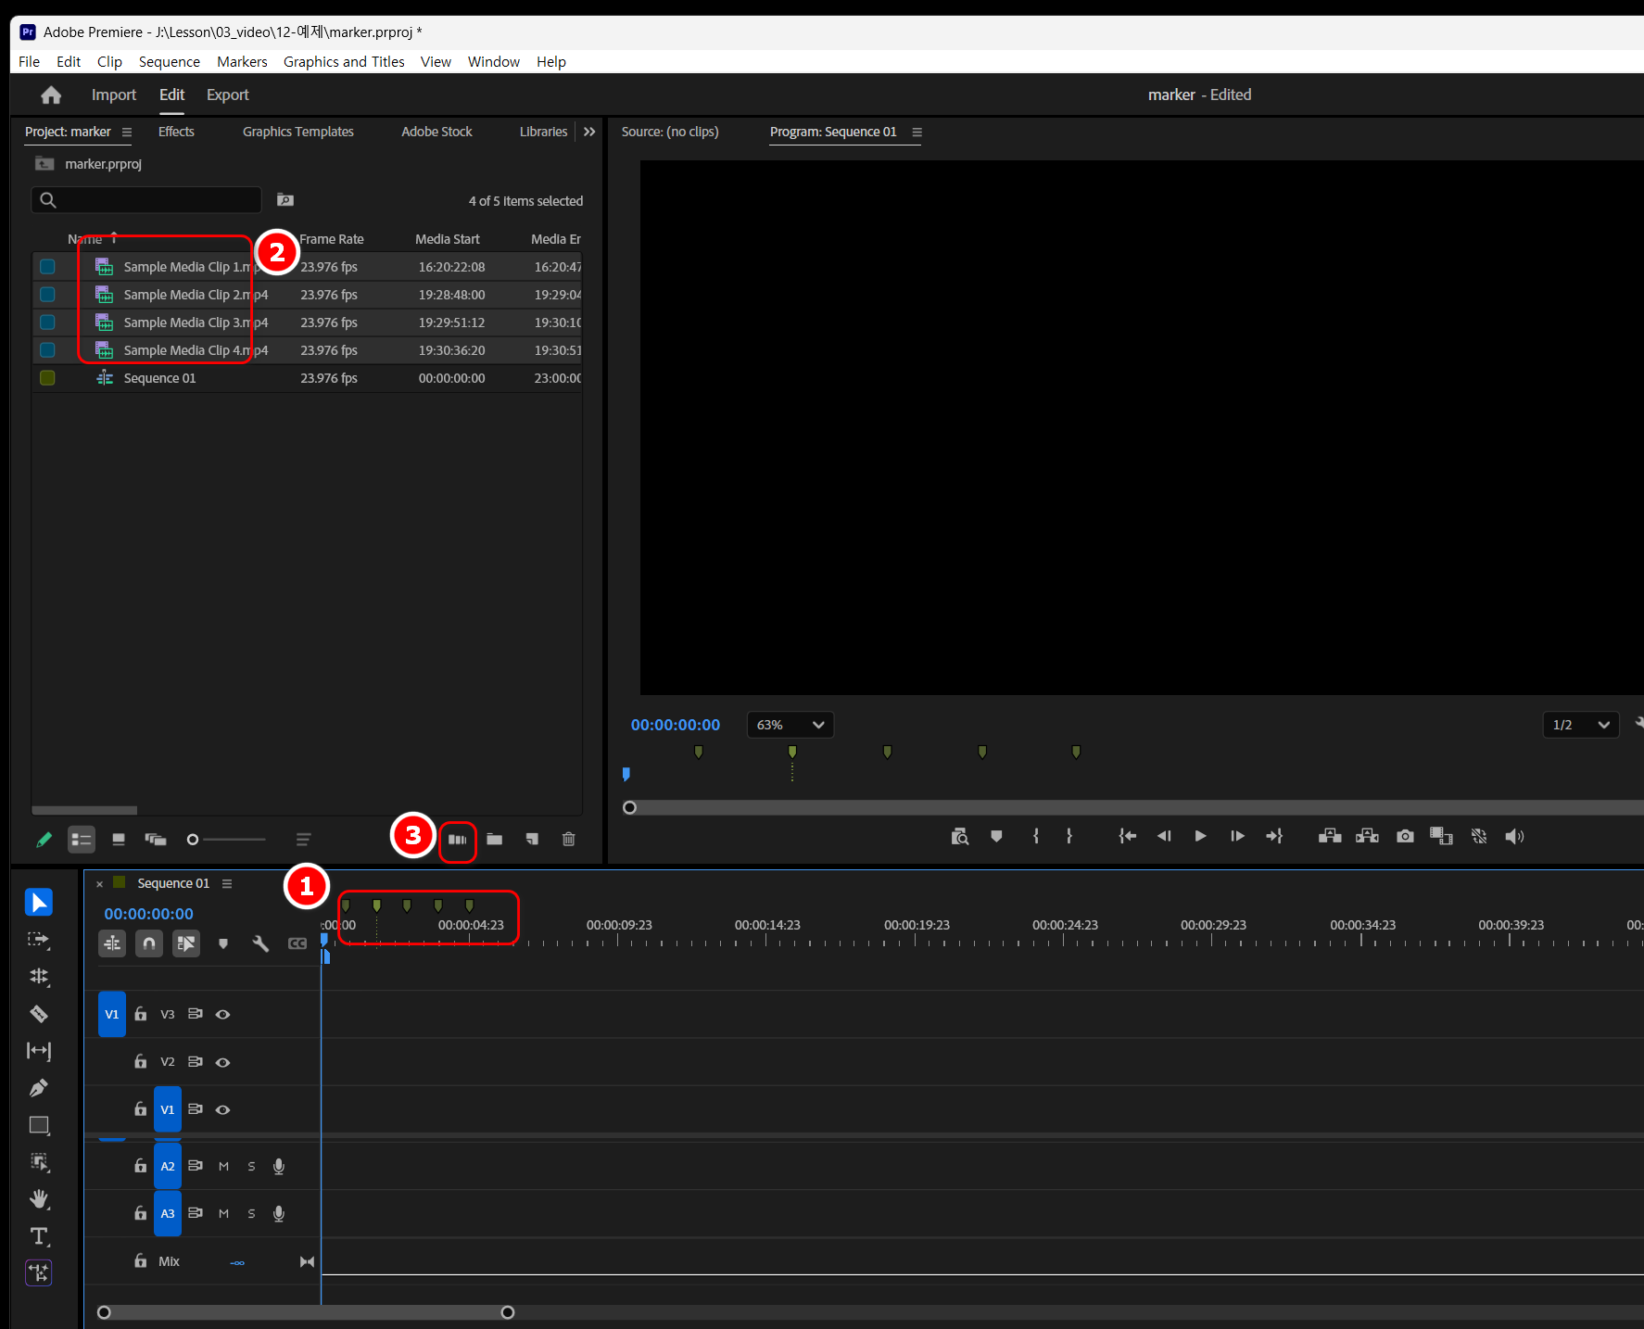This screenshot has width=1644, height=1329.
Task: Sort by the Media Start column header
Action: coord(448,239)
